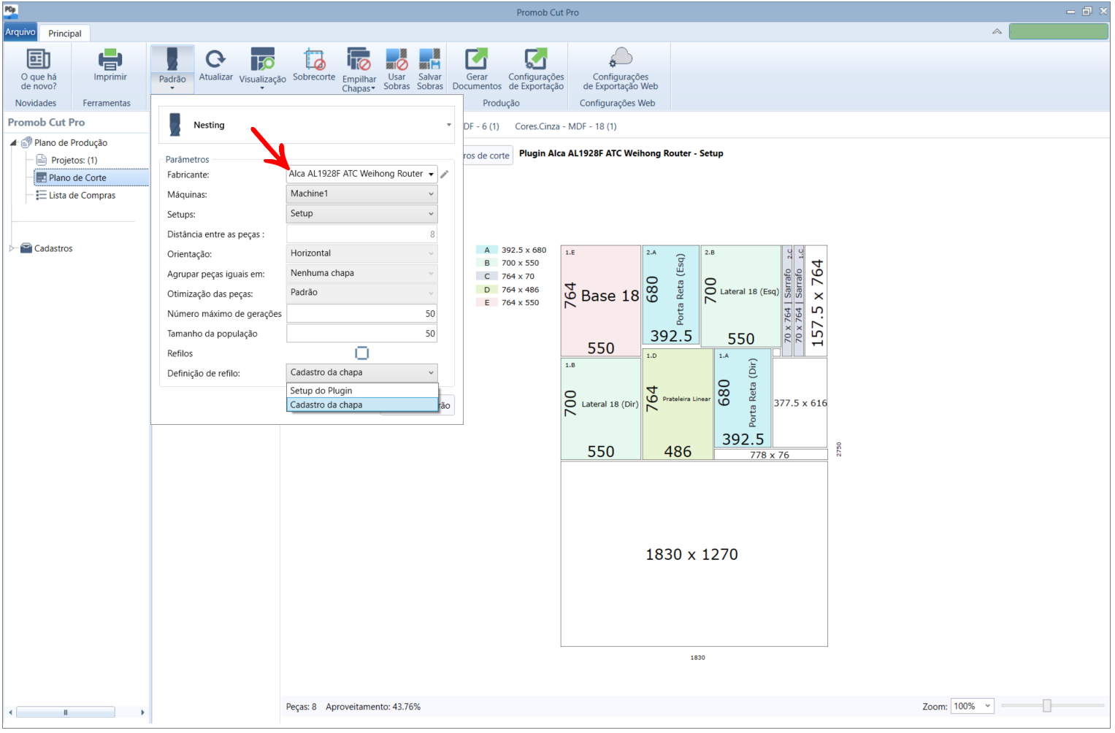Click the 'Base 18' piece in the cut plan
Screen dimensions: 1115x733
tap(601, 301)
